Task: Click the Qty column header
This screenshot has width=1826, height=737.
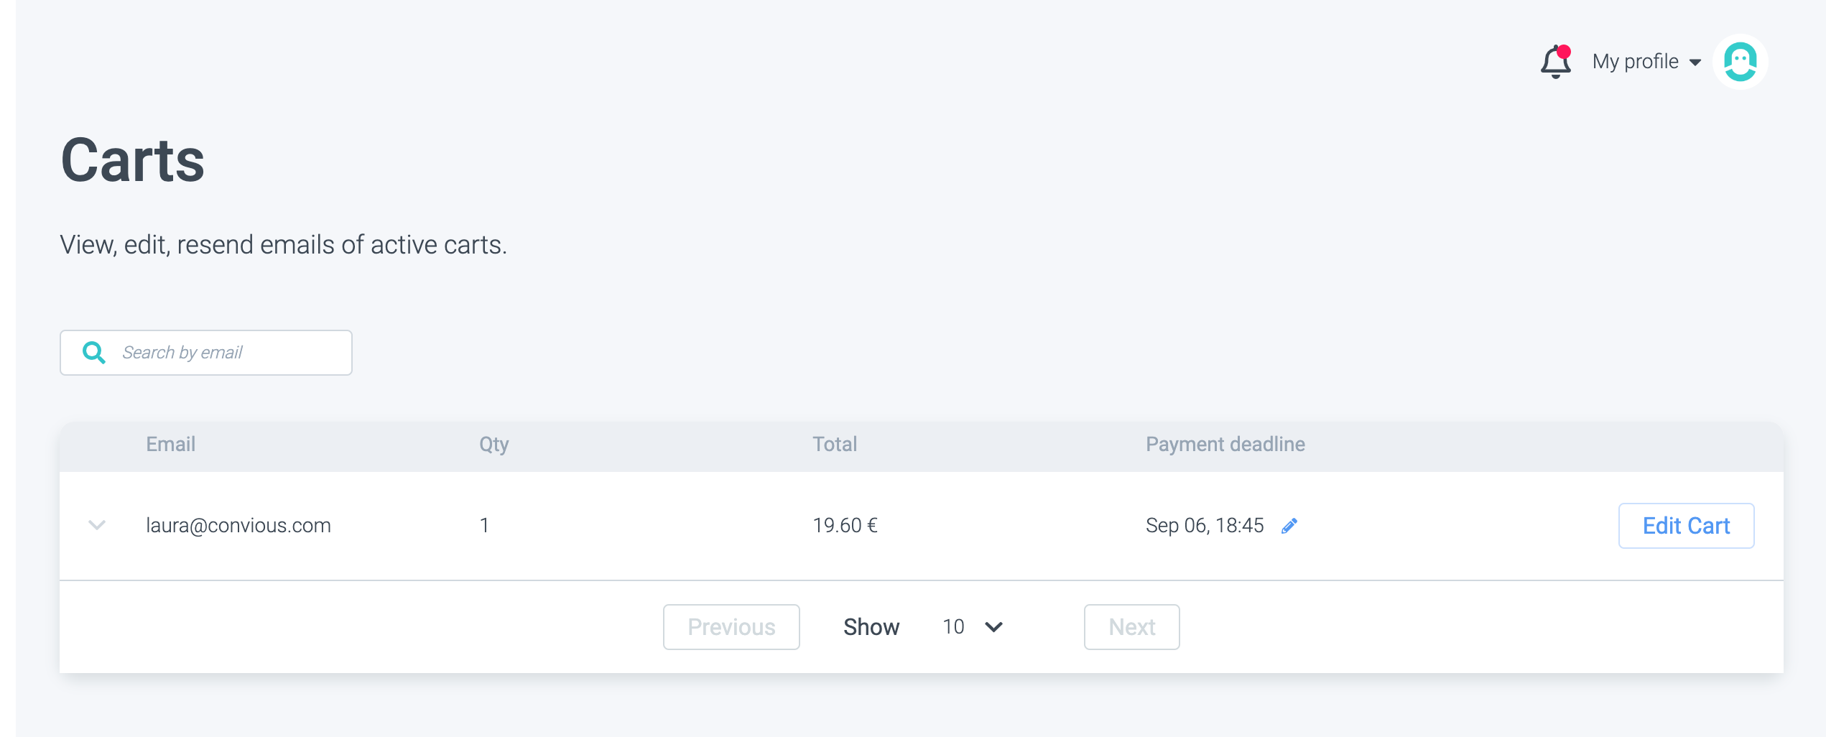Action: [494, 445]
